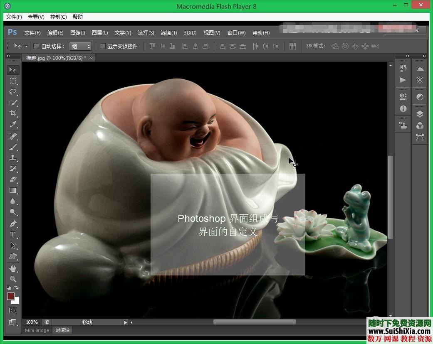Turn on 显示变换控件
The image size is (433, 344).
[103, 46]
